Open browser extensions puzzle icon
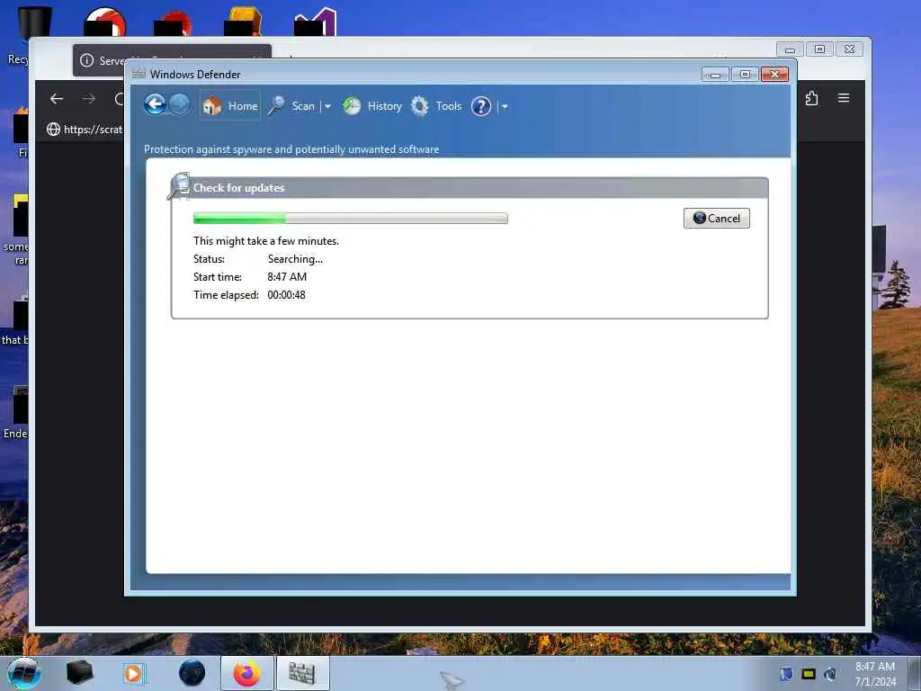 click(812, 98)
